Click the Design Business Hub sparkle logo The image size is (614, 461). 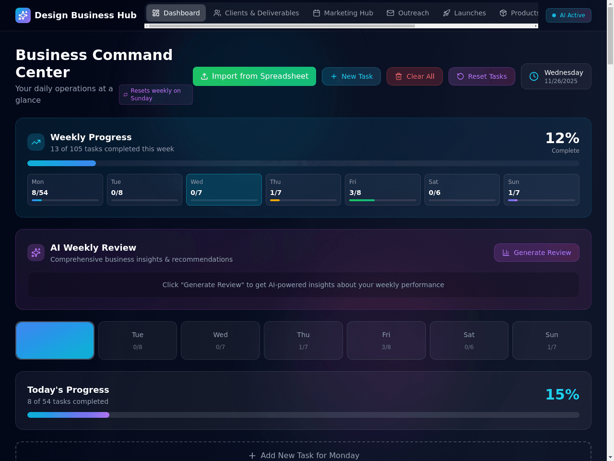coord(23,15)
